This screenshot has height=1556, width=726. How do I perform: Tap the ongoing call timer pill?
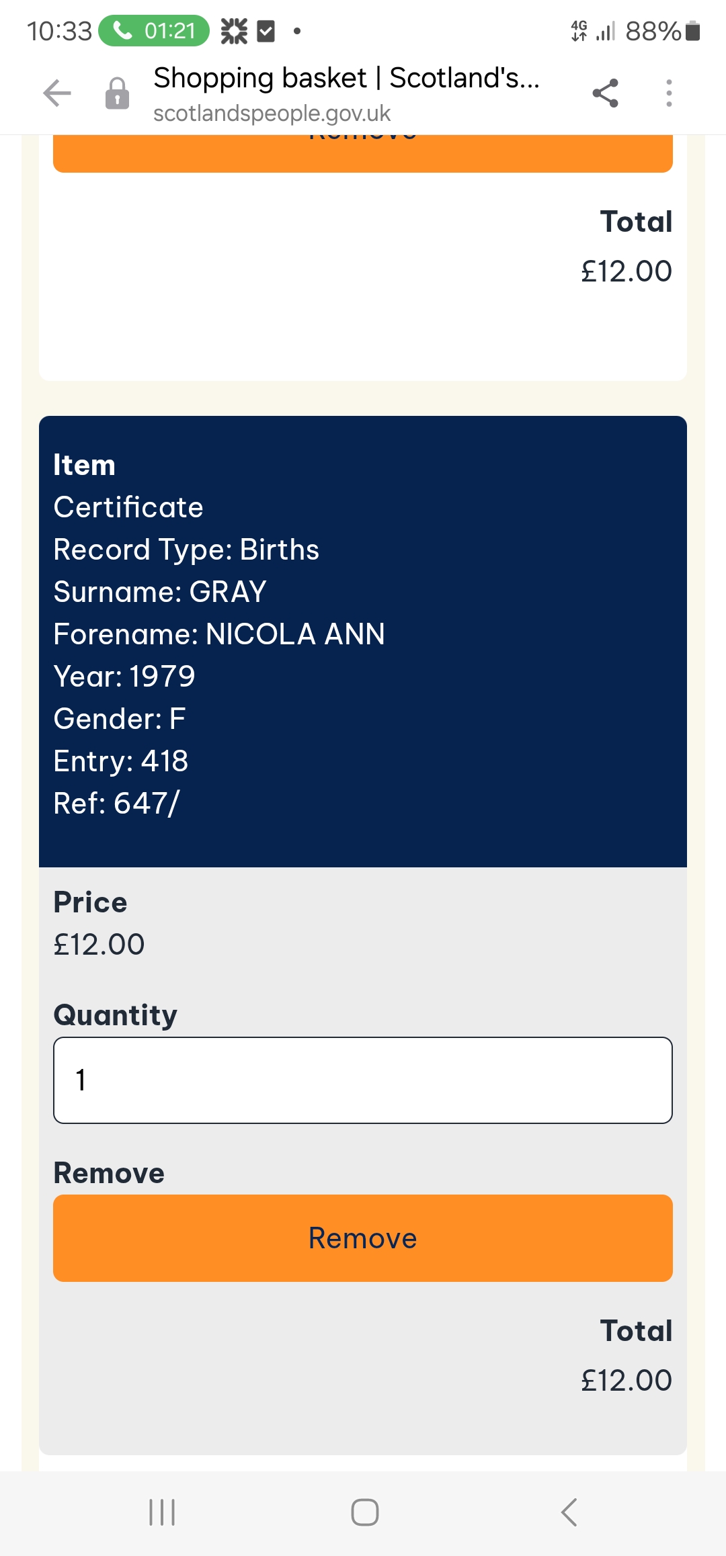(154, 31)
